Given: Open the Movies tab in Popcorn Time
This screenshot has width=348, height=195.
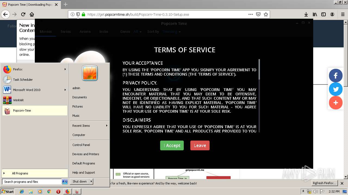Looking at the screenshot, I should 46,31.
